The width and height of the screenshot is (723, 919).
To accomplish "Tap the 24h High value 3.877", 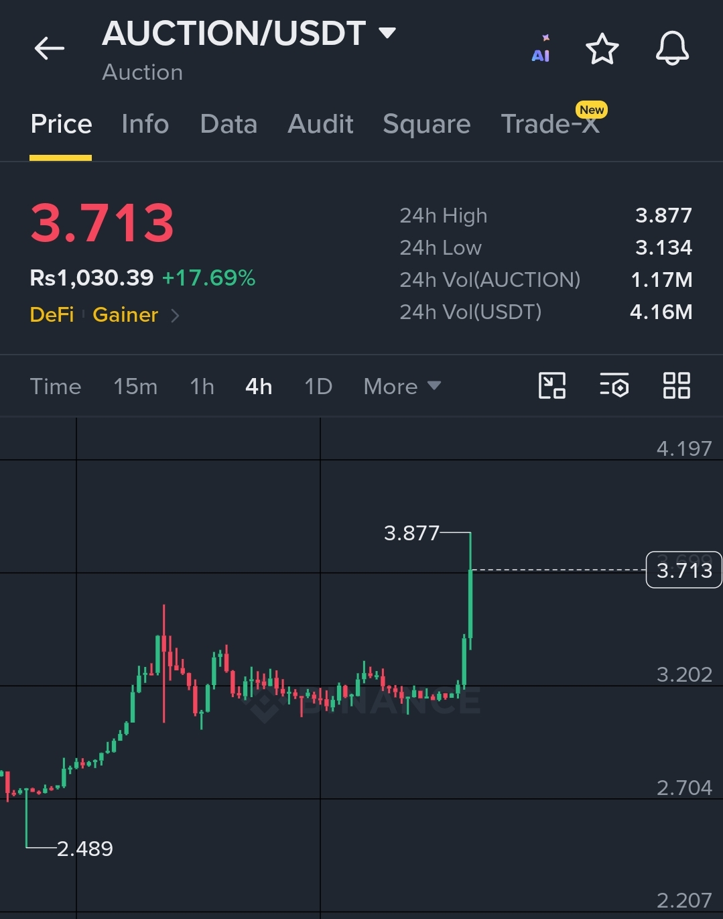I will [x=663, y=215].
